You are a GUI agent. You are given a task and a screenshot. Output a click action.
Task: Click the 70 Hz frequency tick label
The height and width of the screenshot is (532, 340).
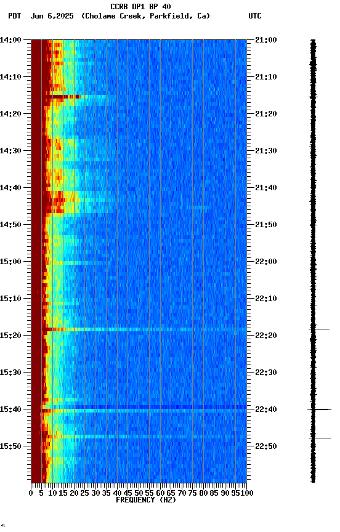[x=182, y=493]
